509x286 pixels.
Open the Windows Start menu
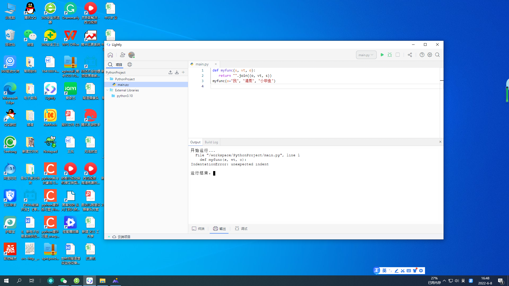6,281
